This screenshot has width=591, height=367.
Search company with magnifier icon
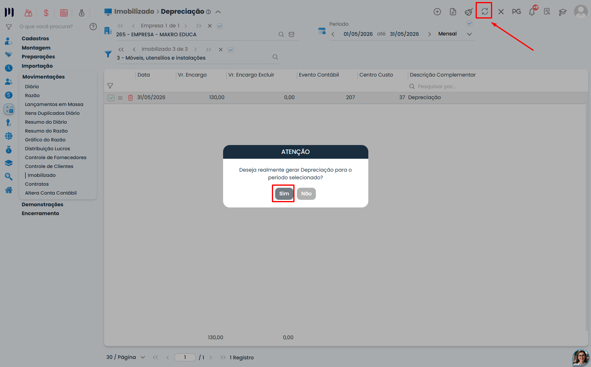pyautogui.click(x=281, y=35)
